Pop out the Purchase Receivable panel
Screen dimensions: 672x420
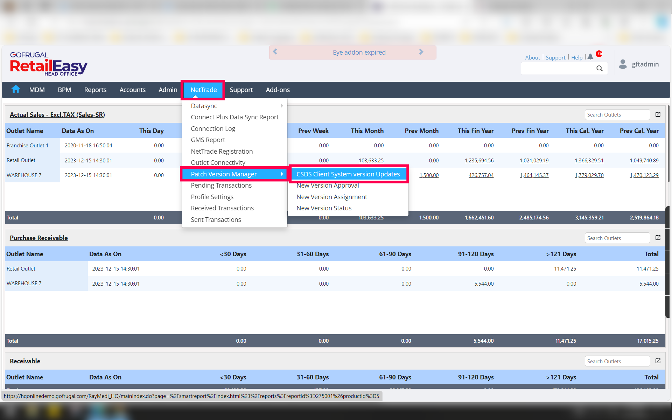click(658, 238)
